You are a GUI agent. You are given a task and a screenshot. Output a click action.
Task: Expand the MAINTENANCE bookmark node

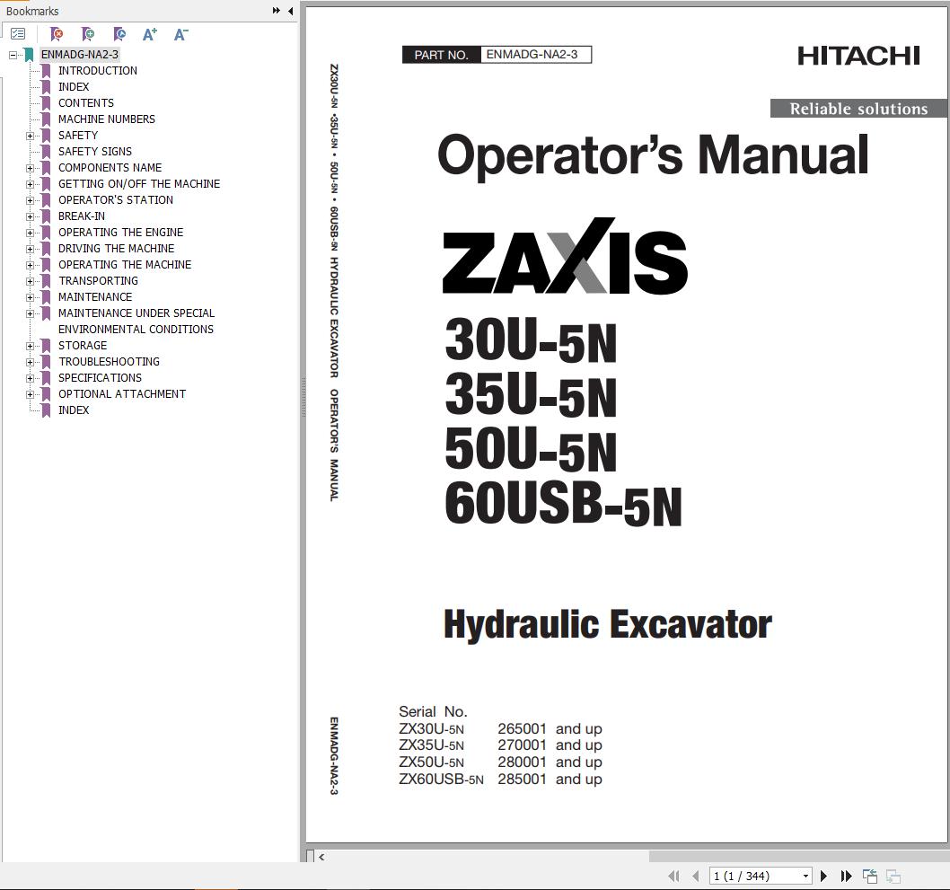[30, 297]
